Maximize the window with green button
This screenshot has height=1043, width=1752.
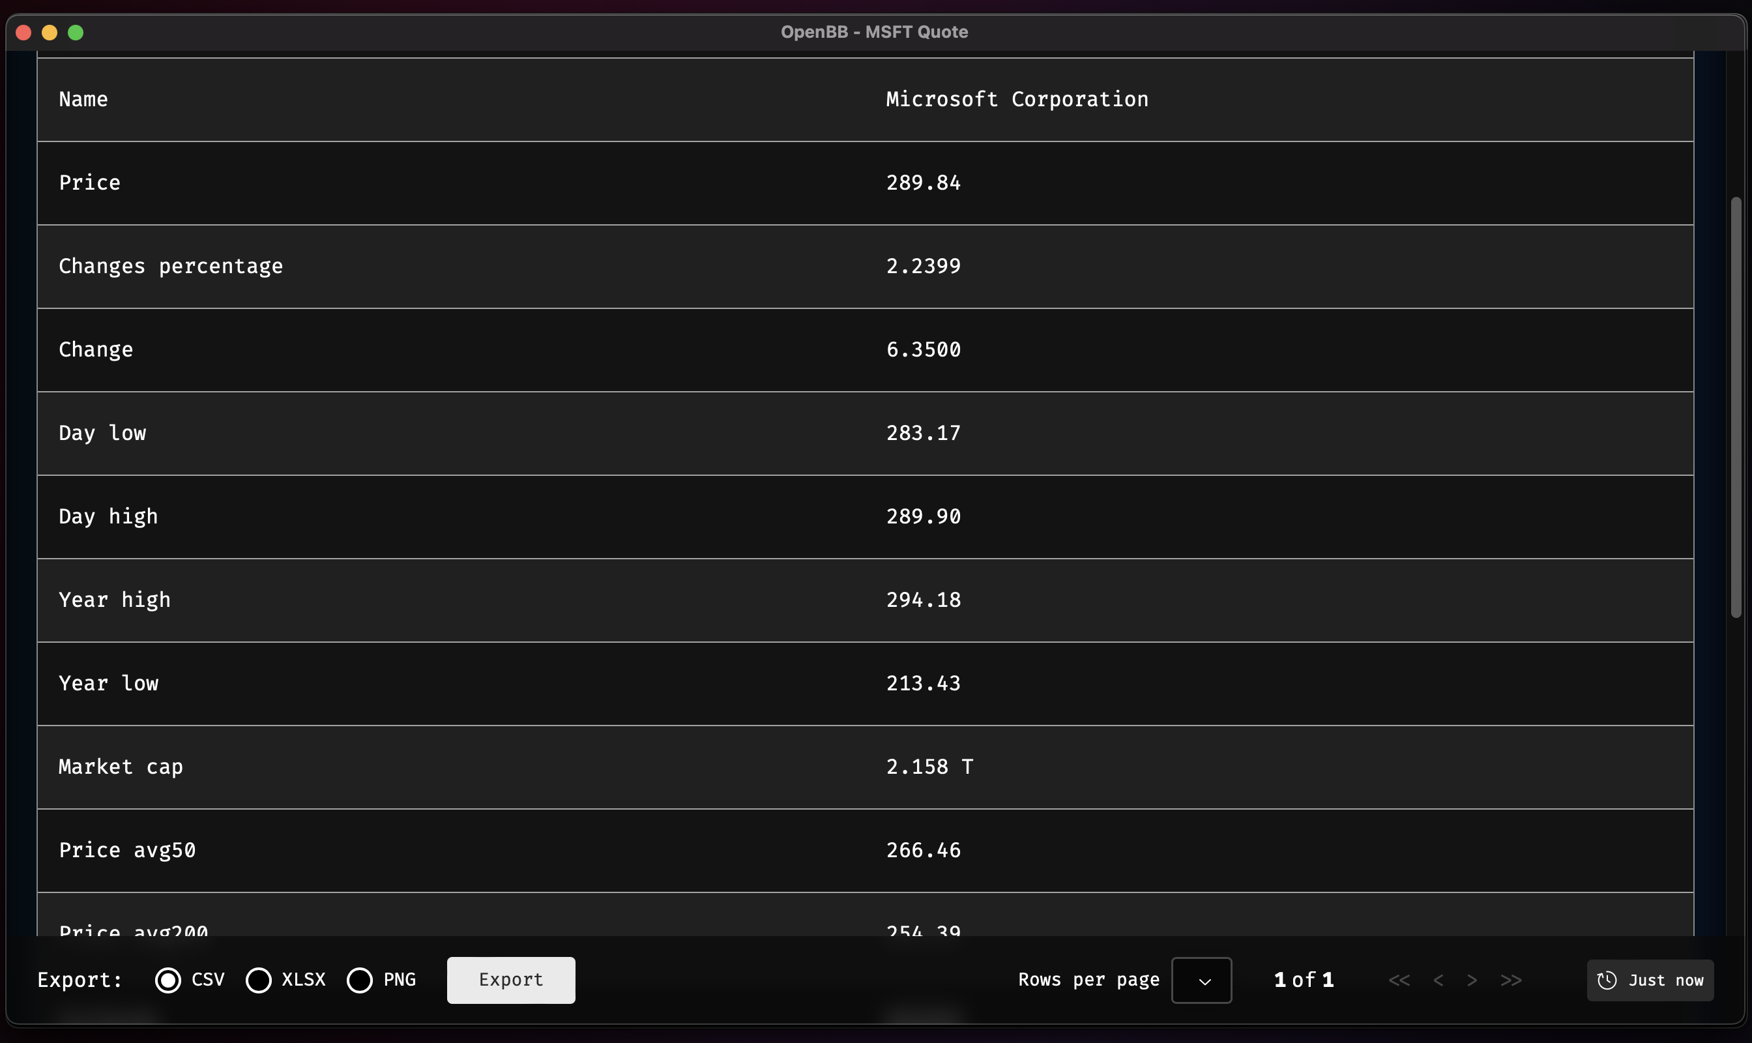76,33
